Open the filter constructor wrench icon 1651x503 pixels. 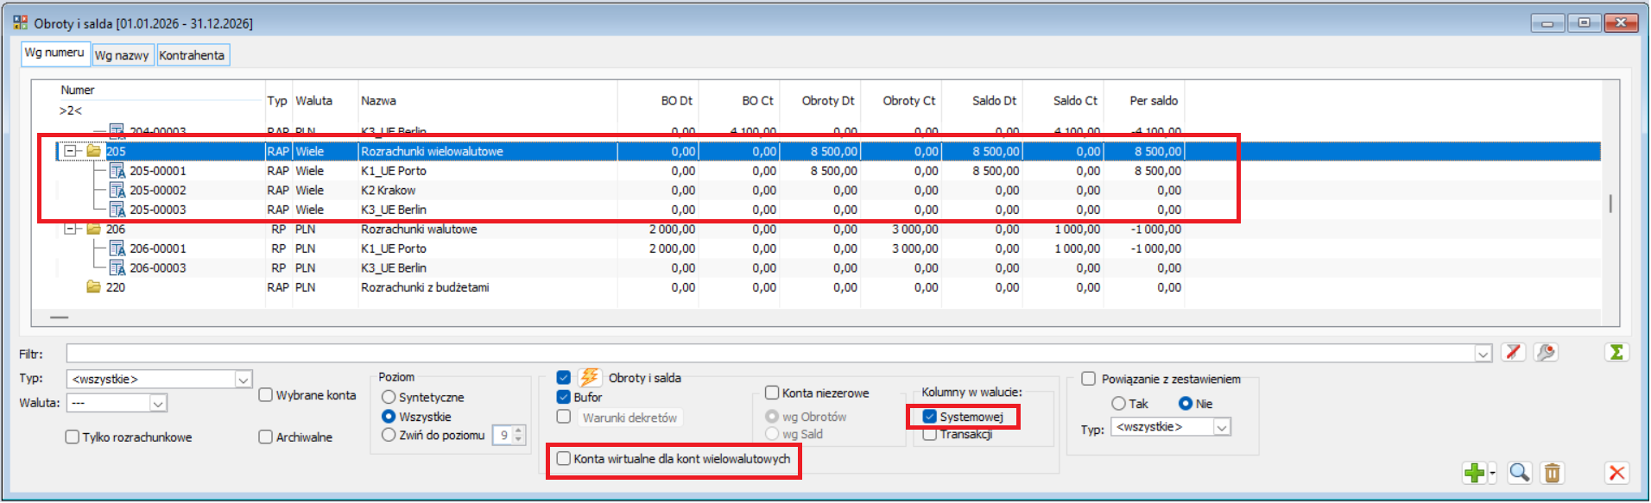1546,352
